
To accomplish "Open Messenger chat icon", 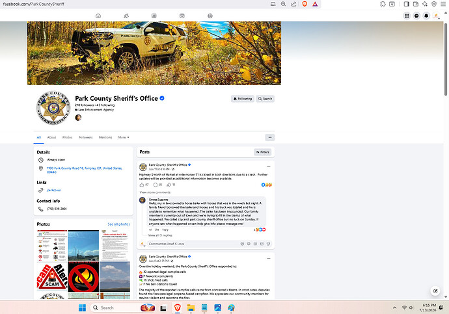I will (416, 16).
